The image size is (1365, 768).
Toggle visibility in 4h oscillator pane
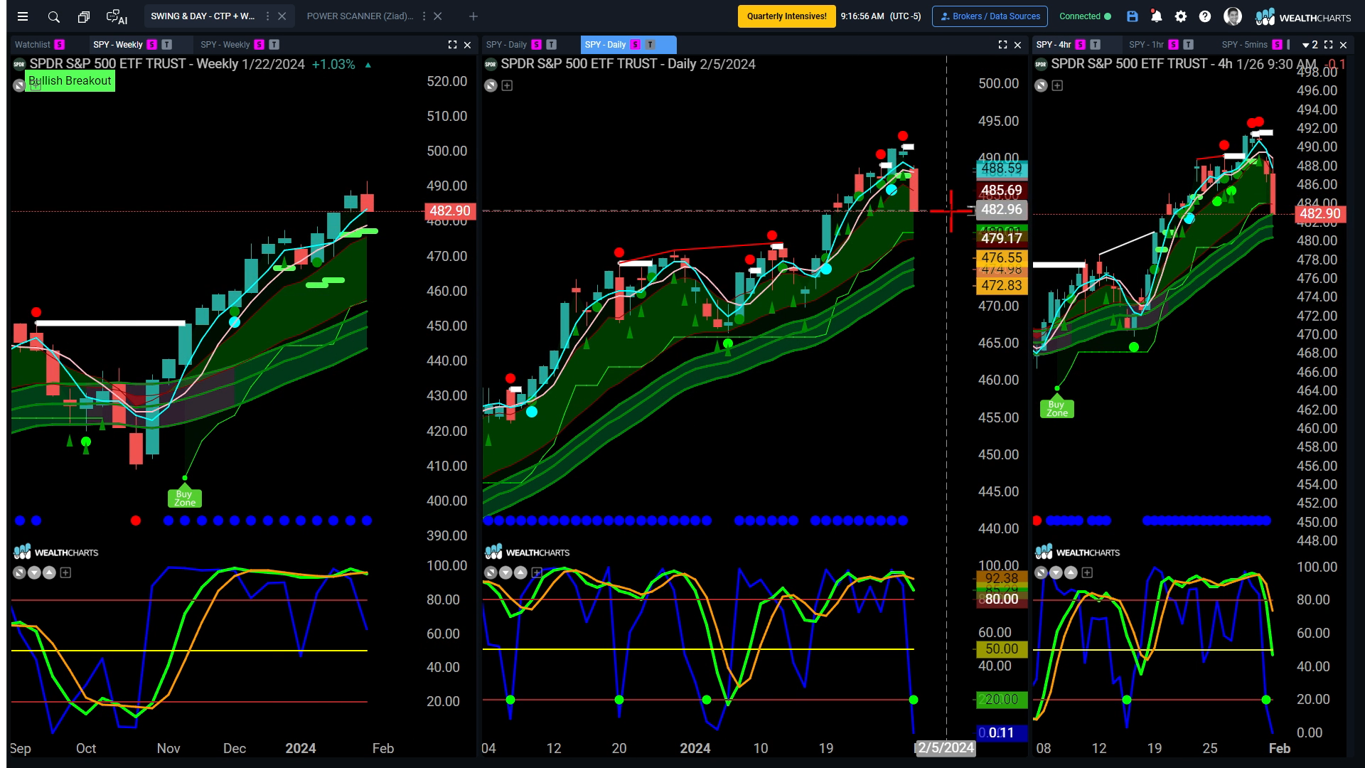pyautogui.click(x=1041, y=572)
